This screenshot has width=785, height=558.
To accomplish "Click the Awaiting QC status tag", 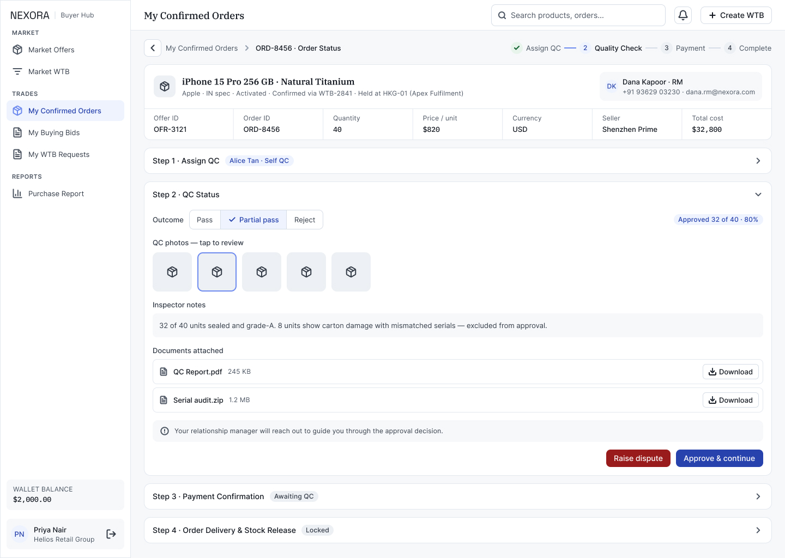I will pyautogui.click(x=294, y=496).
